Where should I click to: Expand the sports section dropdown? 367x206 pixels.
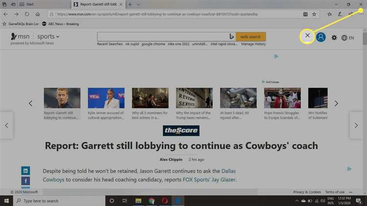(48, 37)
